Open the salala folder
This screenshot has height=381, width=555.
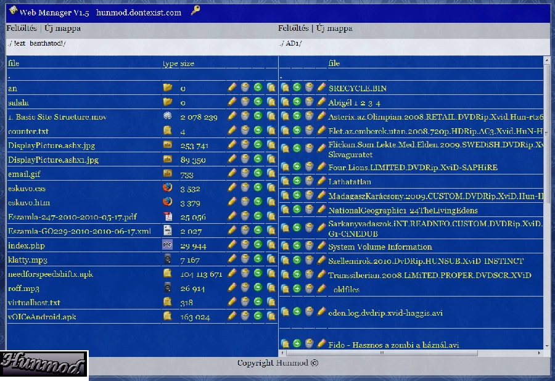[18, 102]
